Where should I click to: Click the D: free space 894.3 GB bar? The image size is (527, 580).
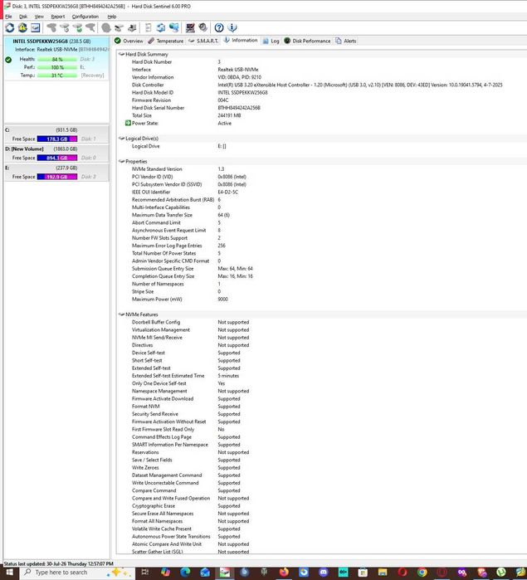pyautogui.click(x=57, y=158)
